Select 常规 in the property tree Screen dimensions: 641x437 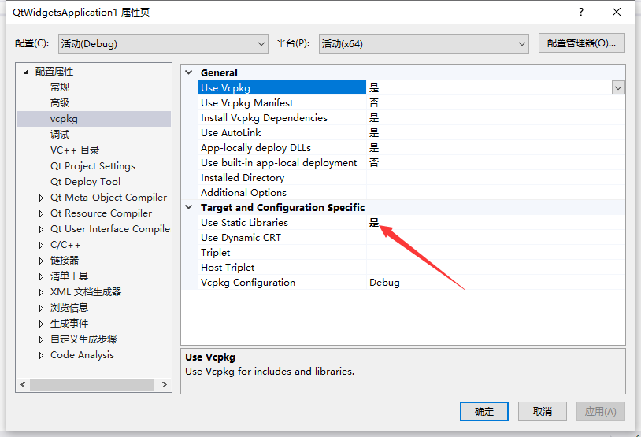click(x=60, y=87)
